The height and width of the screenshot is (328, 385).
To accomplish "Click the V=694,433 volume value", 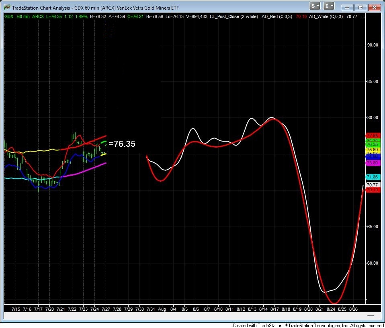I will 197,17.
